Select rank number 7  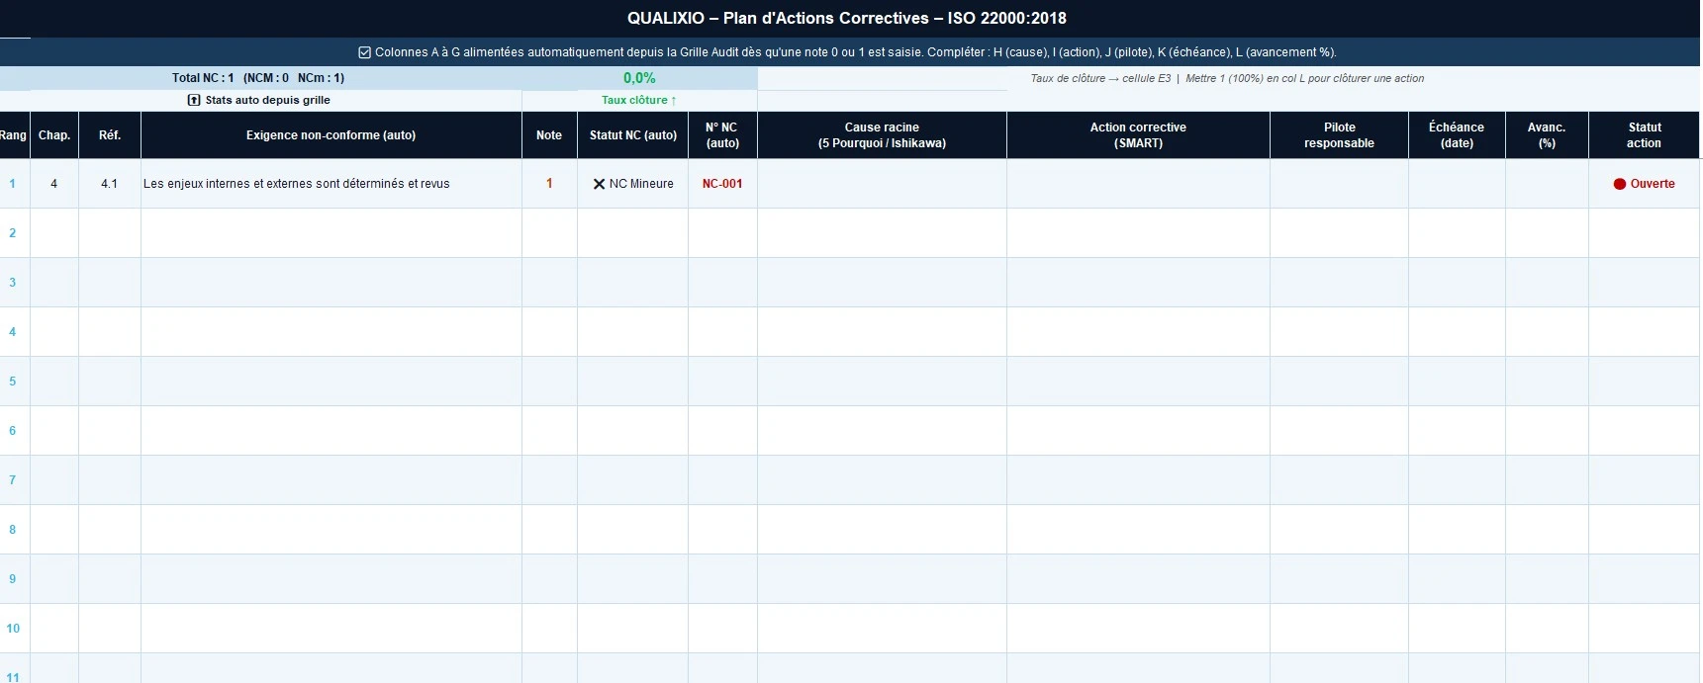(x=13, y=480)
